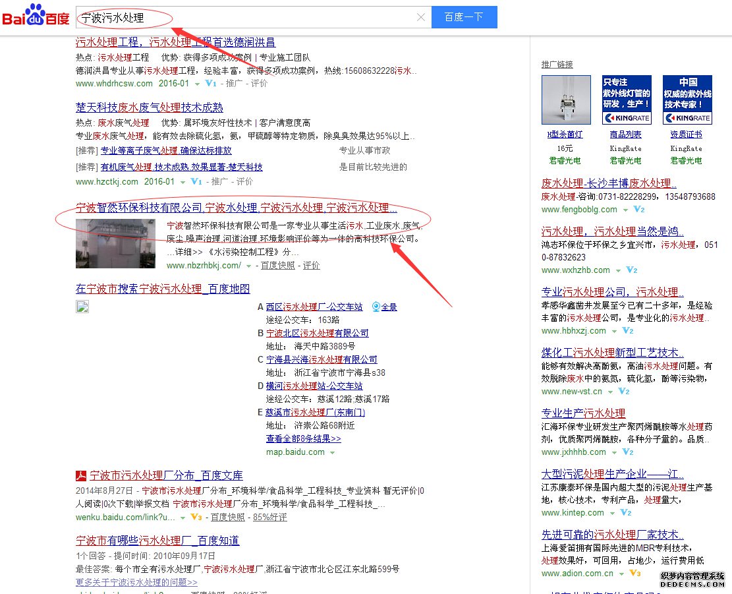This screenshot has height=594, width=732.
Task: Expand dropdown arrow beside wenku.baidu.com link
Action: (x=183, y=518)
